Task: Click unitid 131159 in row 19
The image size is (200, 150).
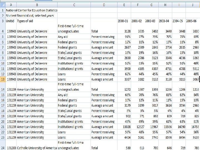Action: [11, 116]
